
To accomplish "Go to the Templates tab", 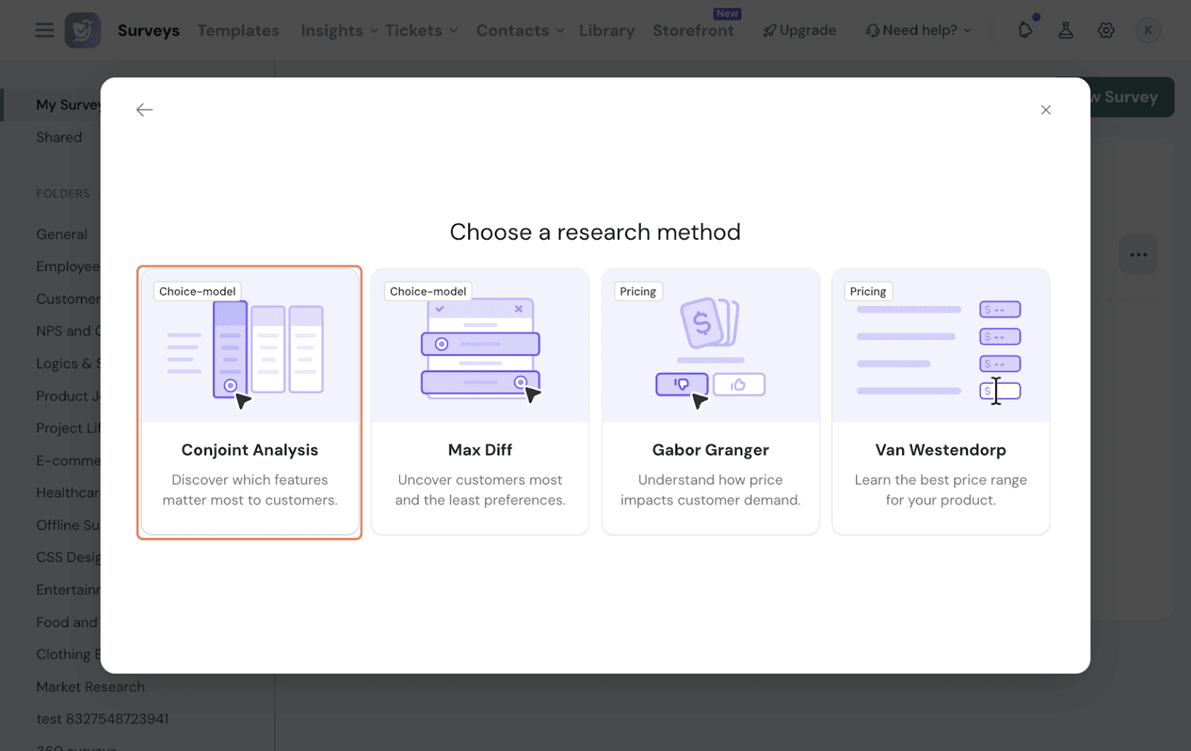I will [x=238, y=31].
